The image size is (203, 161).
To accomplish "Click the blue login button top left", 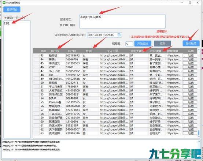I will [x=12, y=10].
